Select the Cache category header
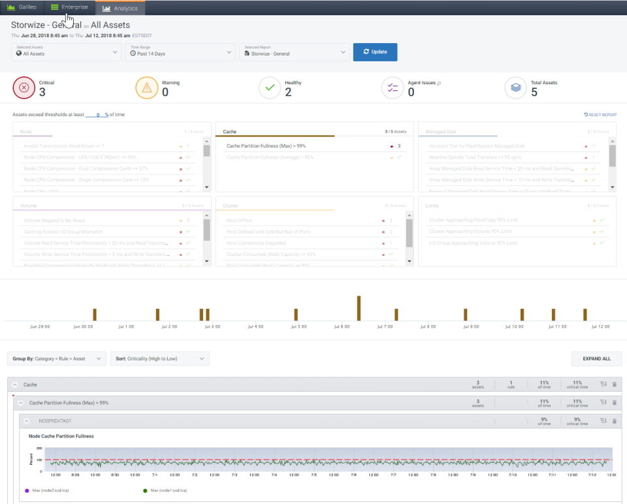This screenshot has width=627, height=504. 314,131
